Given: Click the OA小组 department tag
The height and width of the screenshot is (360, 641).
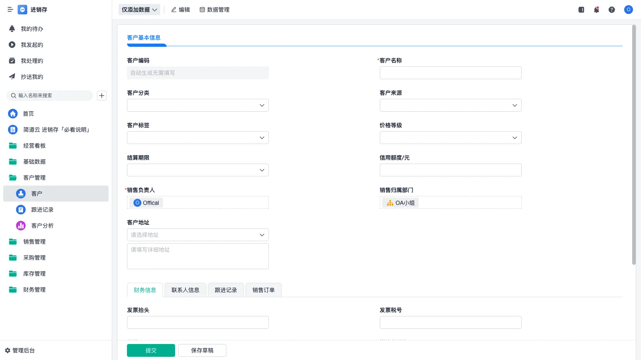Looking at the screenshot, I should (x=401, y=203).
